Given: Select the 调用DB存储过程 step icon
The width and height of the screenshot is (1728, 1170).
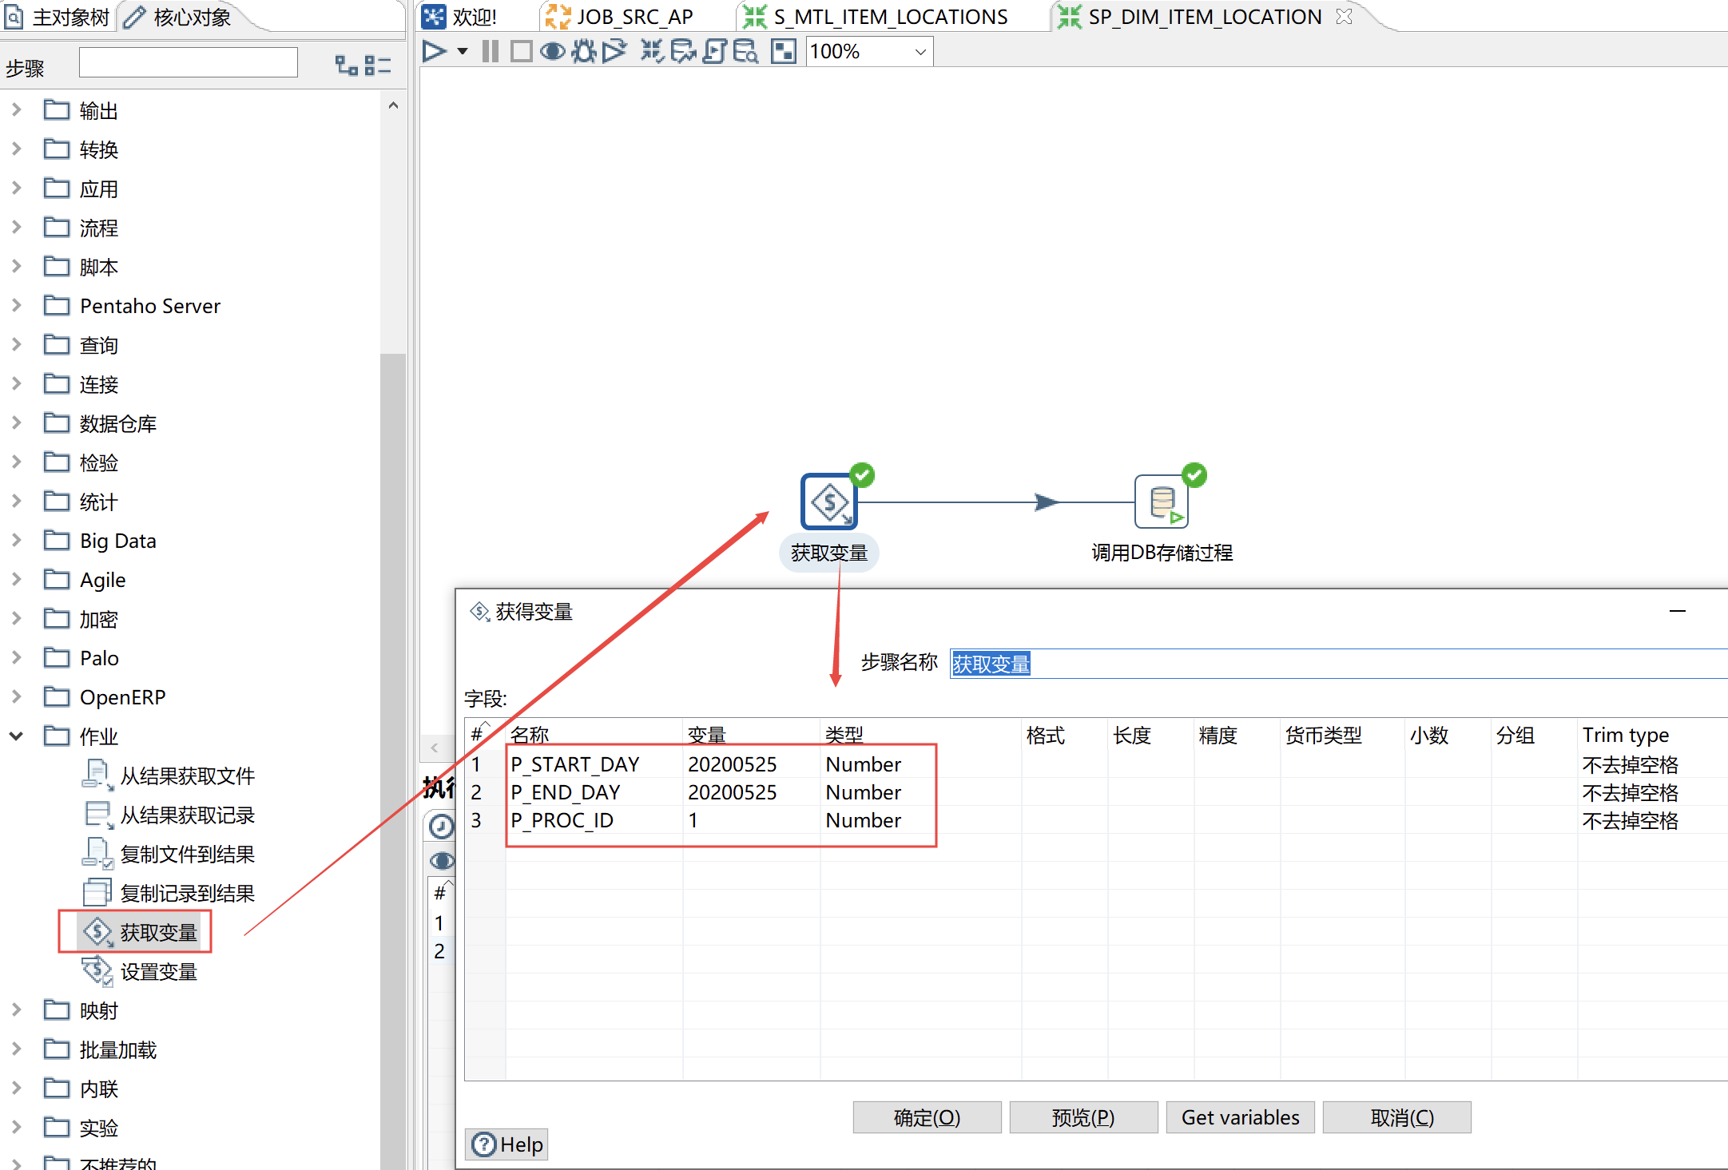Looking at the screenshot, I should [x=1161, y=502].
